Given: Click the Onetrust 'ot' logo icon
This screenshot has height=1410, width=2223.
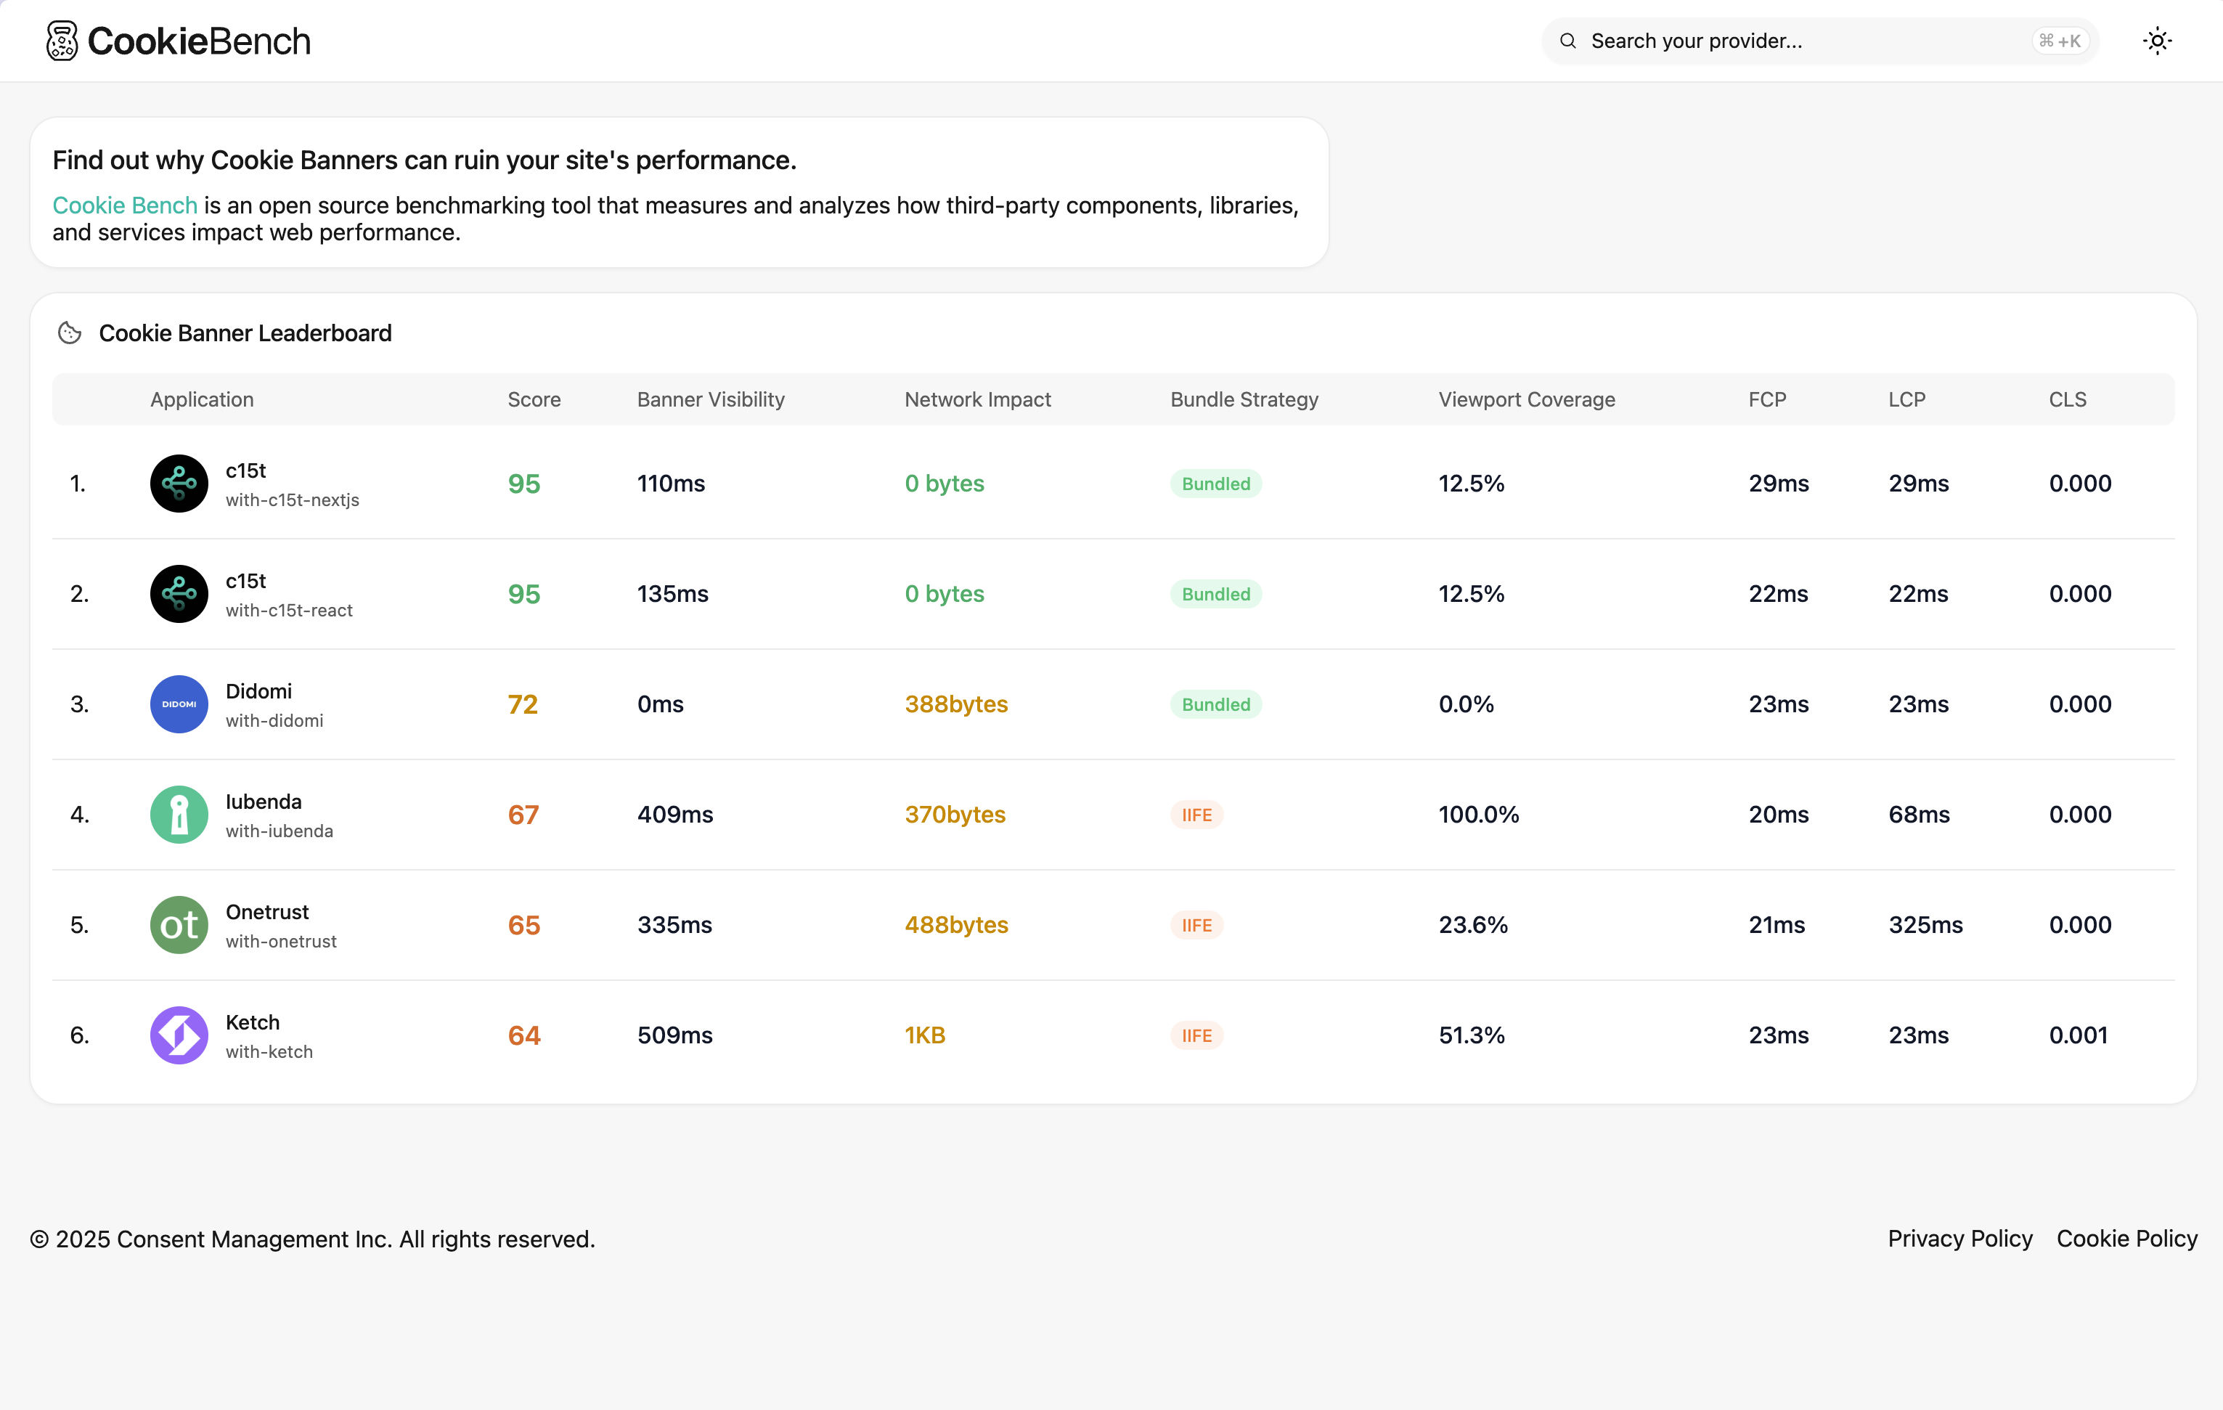Looking at the screenshot, I should click(179, 924).
